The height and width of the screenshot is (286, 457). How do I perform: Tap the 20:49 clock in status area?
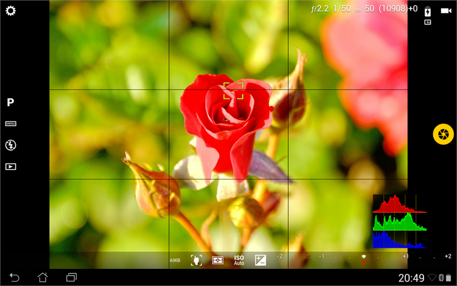411,278
